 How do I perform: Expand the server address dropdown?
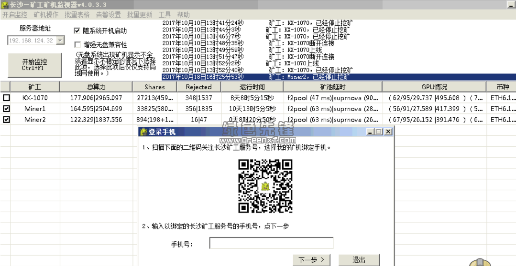(x=60, y=41)
